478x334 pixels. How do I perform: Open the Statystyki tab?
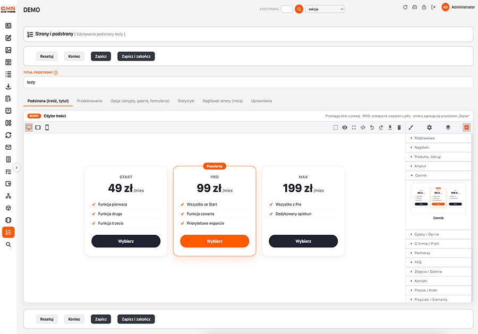tap(186, 101)
